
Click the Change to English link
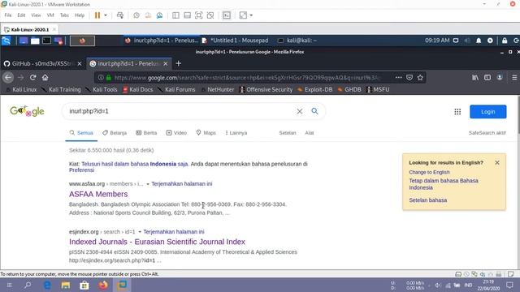[x=429, y=172]
